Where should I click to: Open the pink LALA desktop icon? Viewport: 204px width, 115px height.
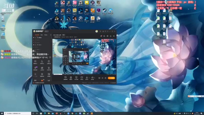[x=74, y=4]
